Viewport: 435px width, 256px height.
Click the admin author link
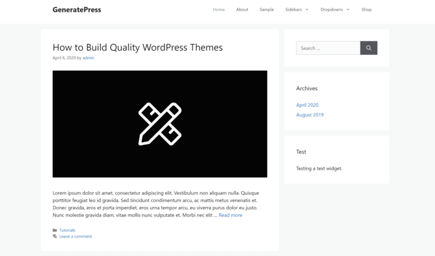click(88, 57)
